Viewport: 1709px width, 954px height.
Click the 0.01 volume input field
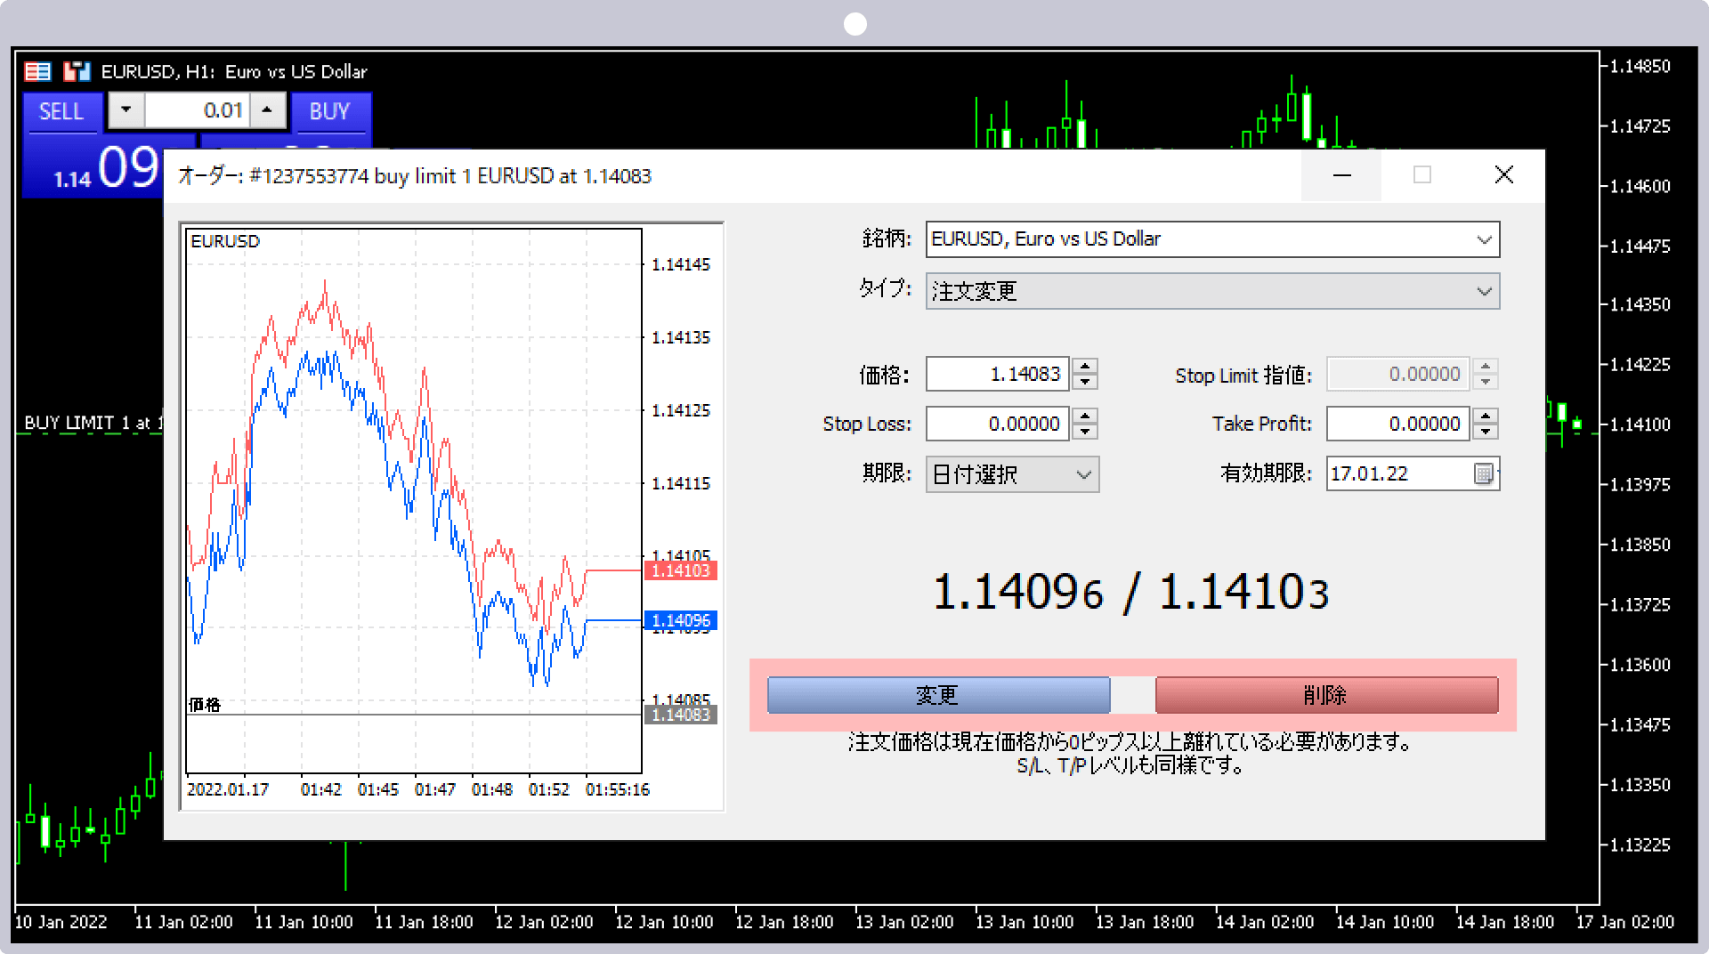197,110
